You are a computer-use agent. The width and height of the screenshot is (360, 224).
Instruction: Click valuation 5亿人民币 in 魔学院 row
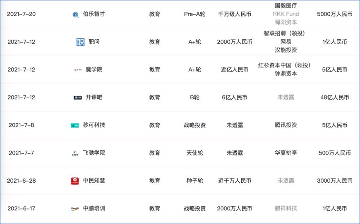tap(335, 69)
